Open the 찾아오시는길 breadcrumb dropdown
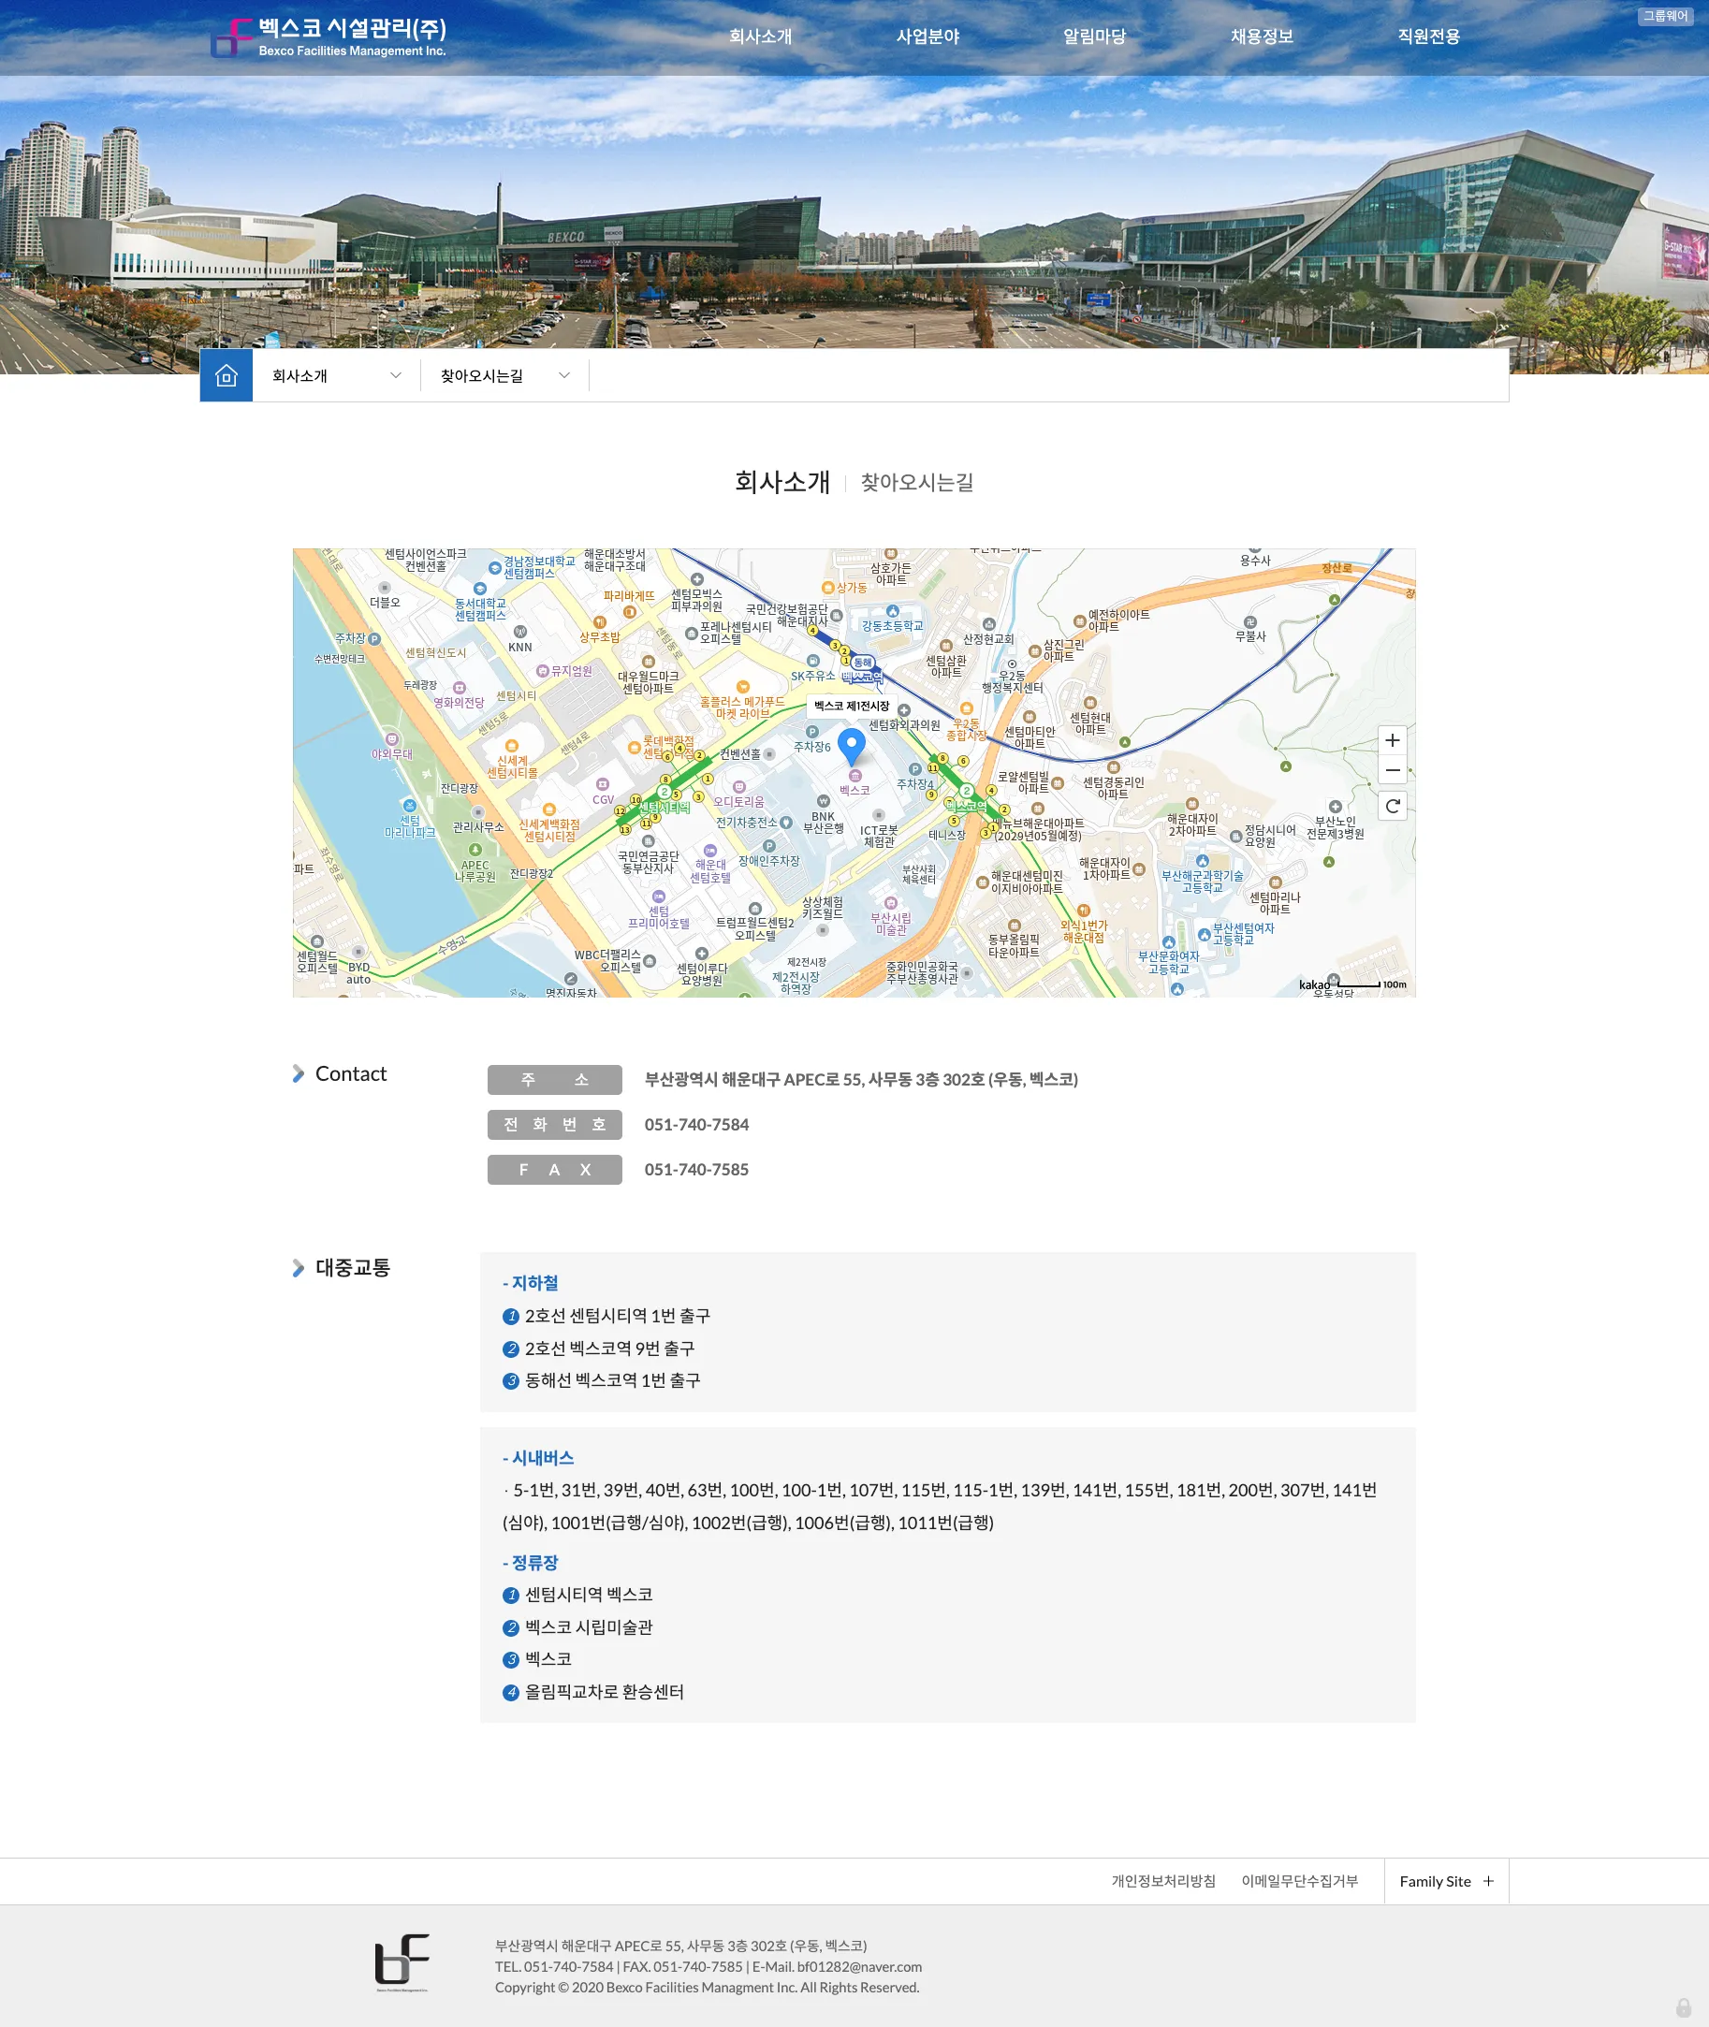Image resolution: width=1709 pixels, height=2027 pixels. [504, 376]
